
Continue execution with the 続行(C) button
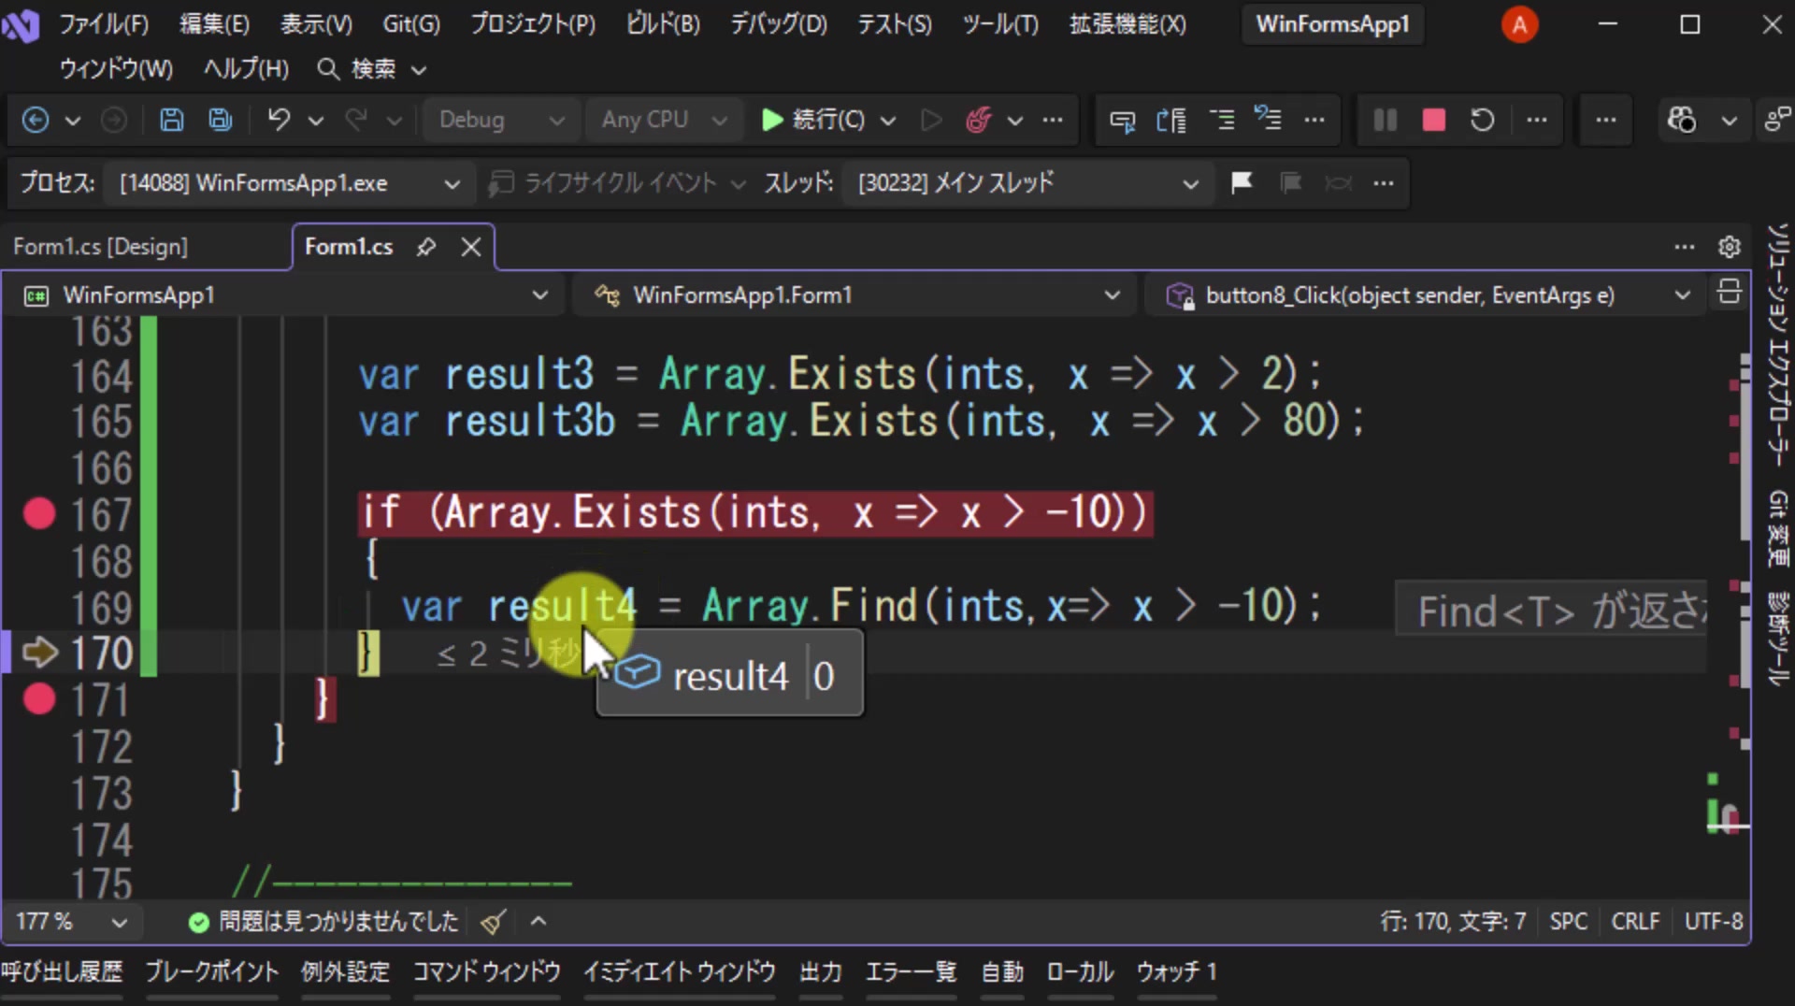(813, 120)
